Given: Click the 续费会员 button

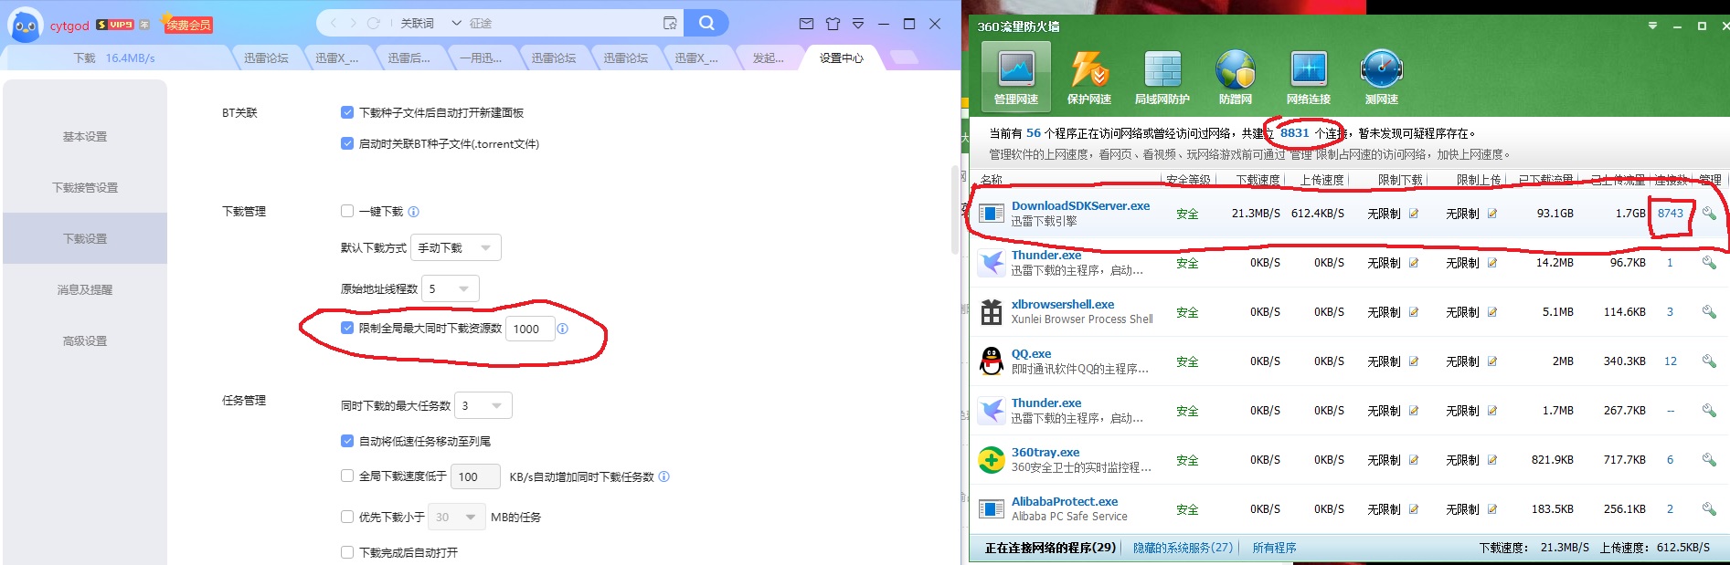Looking at the screenshot, I should coord(188,25).
